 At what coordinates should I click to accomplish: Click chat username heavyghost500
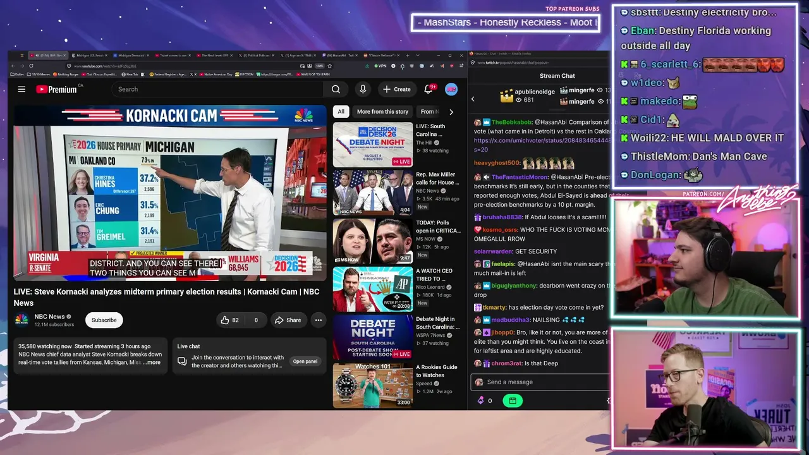click(497, 163)
